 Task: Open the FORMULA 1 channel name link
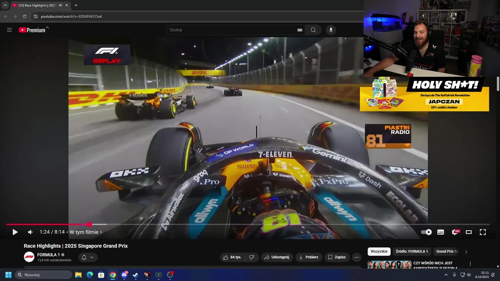[48, 255]
